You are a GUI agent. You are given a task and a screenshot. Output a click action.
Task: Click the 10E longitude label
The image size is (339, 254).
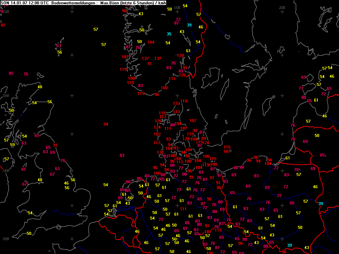coord(177,7)
